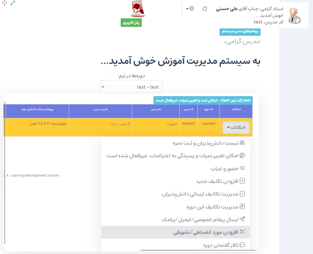
Task: Click the welcome heading به سیستم مدیریت آموزش
Action: tap(180, 61)
